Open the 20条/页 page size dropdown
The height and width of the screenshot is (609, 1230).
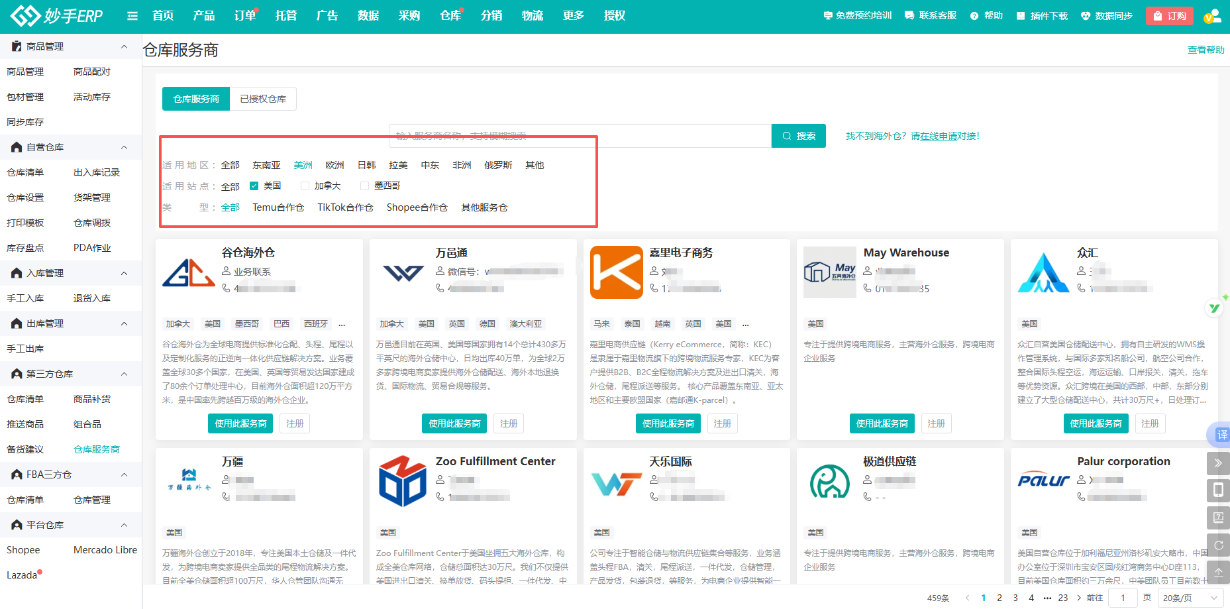pos(1190,598)
